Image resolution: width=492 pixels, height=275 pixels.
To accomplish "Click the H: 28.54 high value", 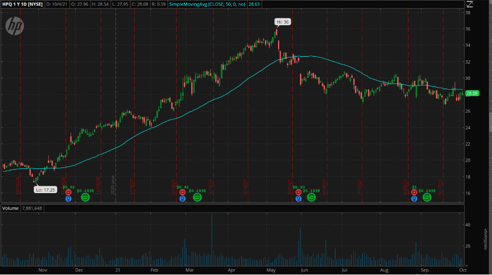I will (x=100, y=4).
